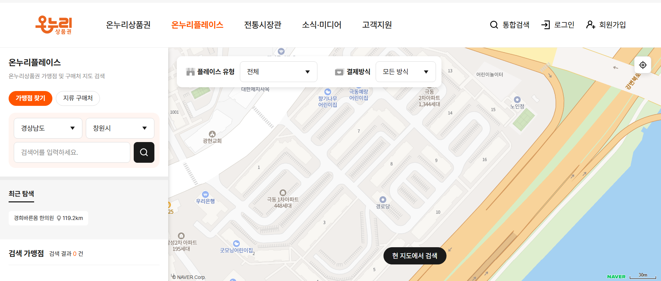Click the 현 지도에서 검색 button
This screenshot has width=661, height=281.
(415, 256)
